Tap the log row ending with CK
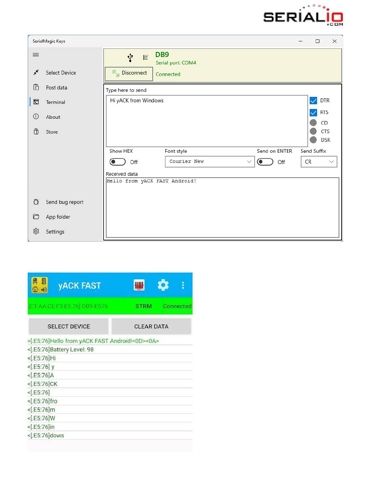This screenshot has width=371, height=492. [110, 384]
